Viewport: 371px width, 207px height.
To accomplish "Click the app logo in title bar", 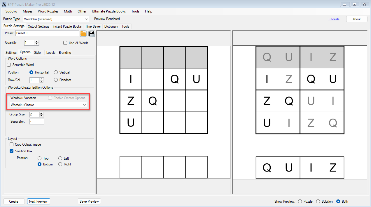I will tap(4, 4).
